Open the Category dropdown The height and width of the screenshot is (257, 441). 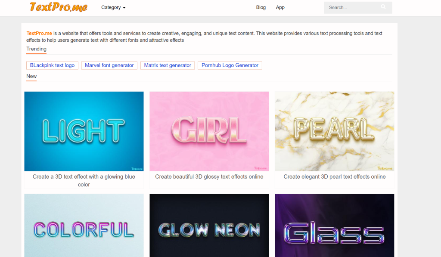[112, 7]
